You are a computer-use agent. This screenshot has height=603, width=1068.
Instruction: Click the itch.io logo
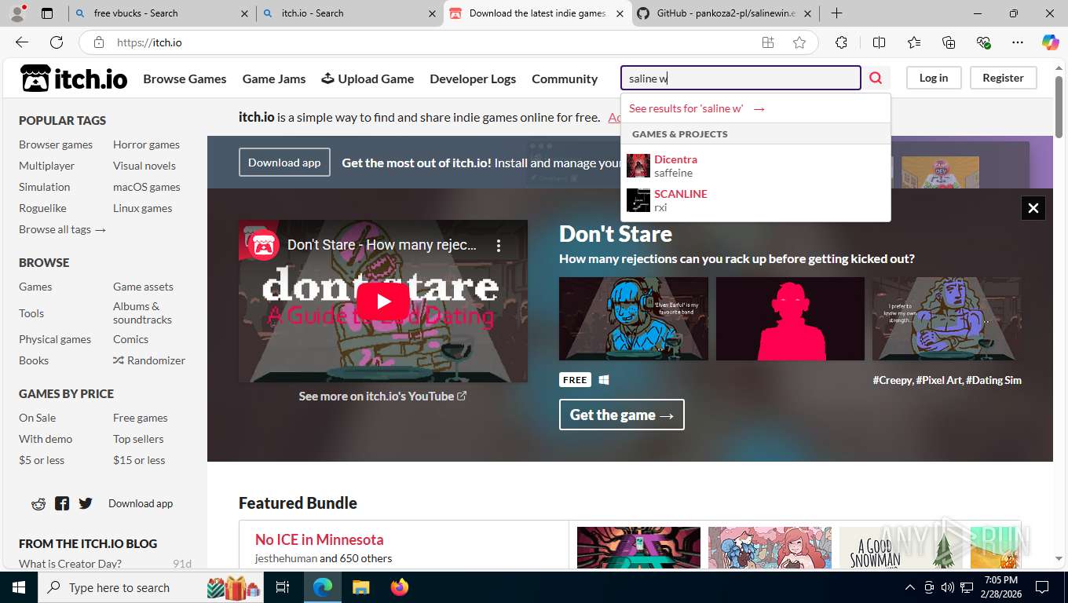[74, 78]
